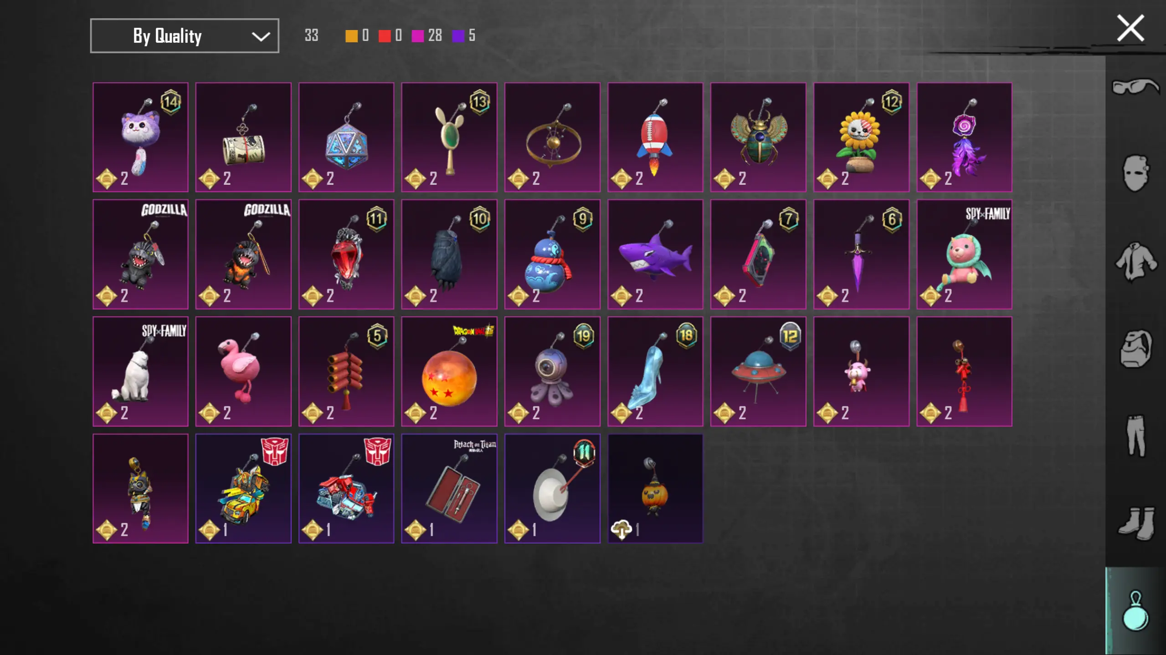Image resolution: width=1166 pixels, height=655 pixels.
Task: Click the pink quality filter showing 28
Action: coord(426,36)
